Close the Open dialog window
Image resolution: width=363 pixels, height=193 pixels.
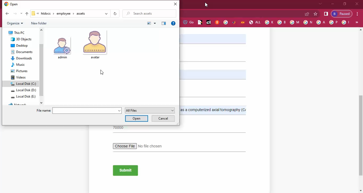pyautogui.click(x=175, y=4)
